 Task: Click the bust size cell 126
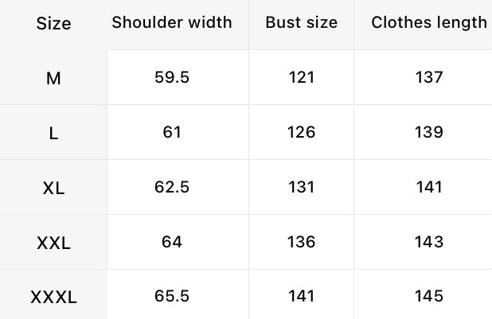(302, 132)
